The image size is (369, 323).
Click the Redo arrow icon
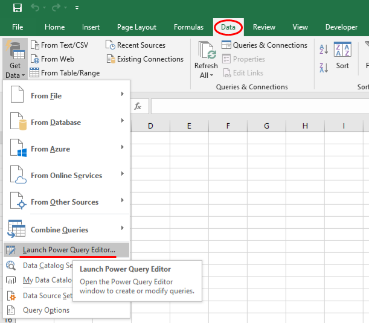[x=56, y=8]
